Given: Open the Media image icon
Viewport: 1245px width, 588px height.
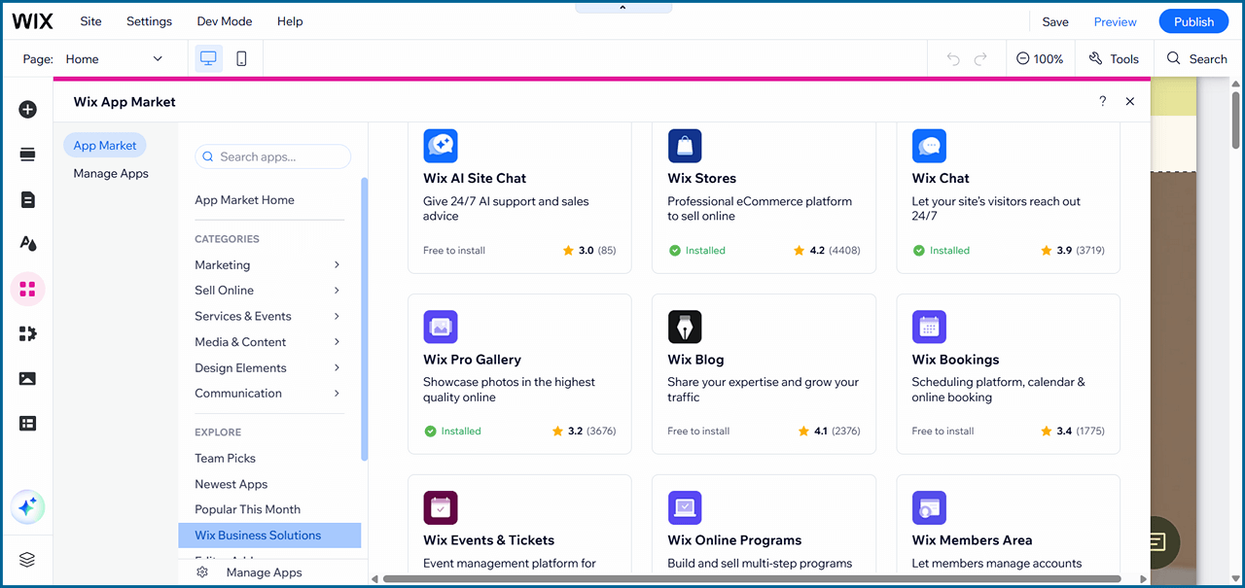Looking at the screenshot, I should (x=27, y=378).
